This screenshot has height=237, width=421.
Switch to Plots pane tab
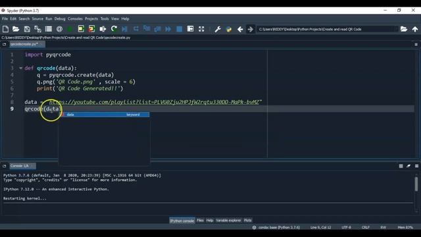(x=247, y=221)
